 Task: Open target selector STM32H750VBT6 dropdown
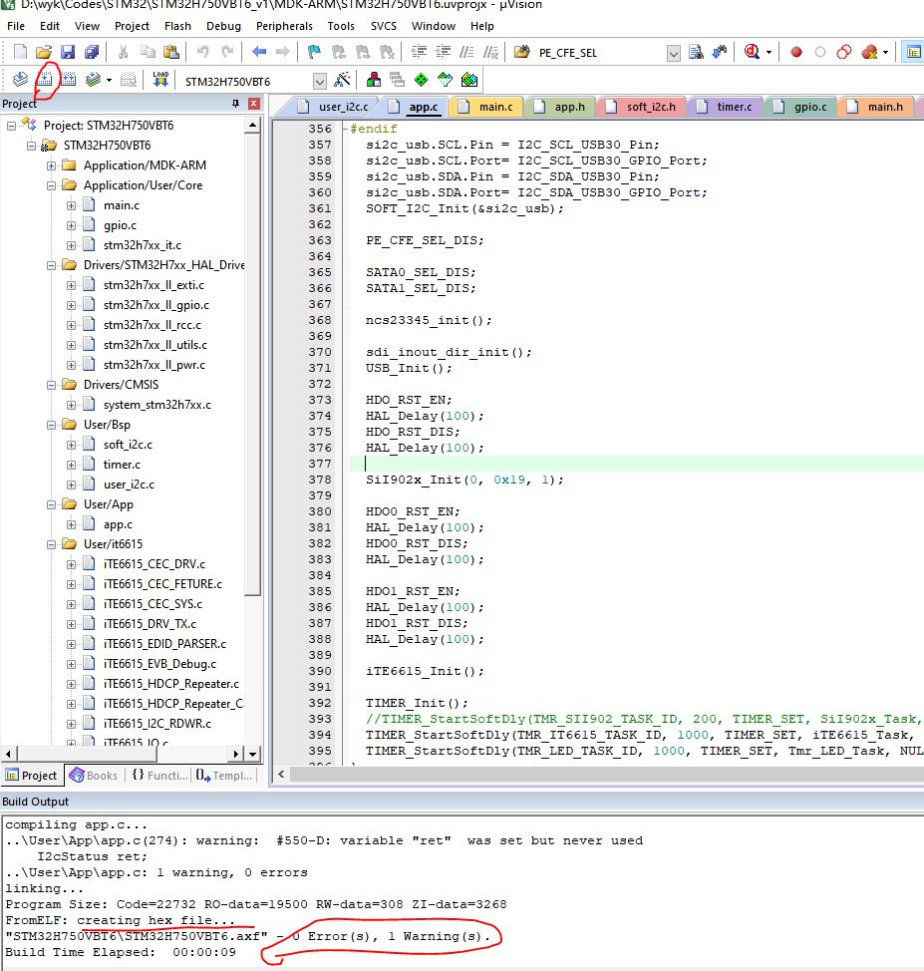coord(320,81)
